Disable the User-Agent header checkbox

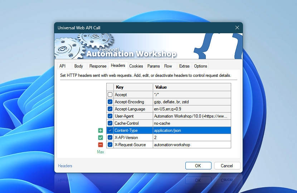click(x=110, y=116)
